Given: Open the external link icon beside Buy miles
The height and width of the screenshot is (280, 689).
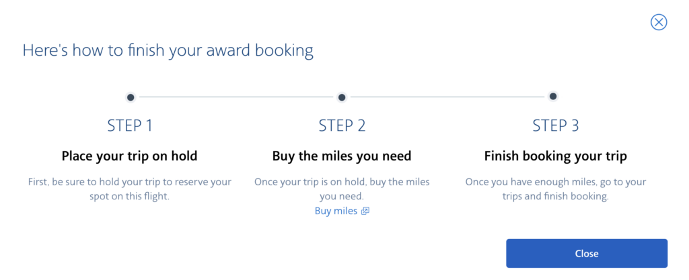Looking at the screenshot, I should 365,211.
